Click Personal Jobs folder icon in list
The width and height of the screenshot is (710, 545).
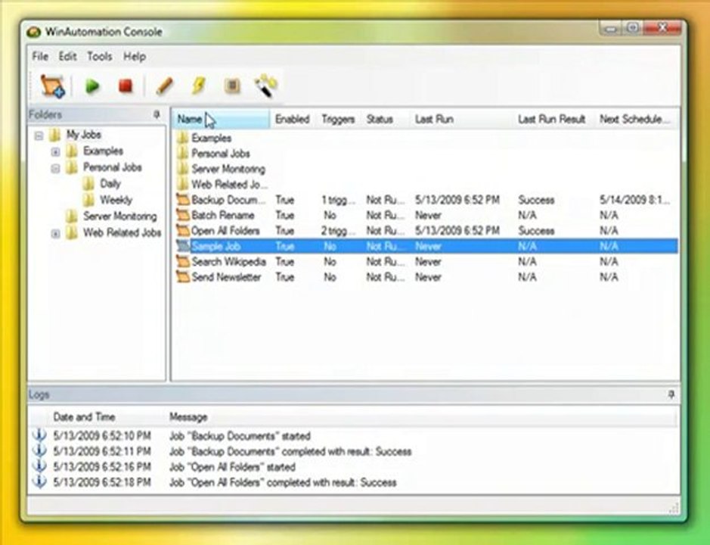[183, 153]
